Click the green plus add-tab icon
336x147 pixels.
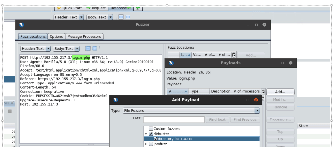point(138,8)
